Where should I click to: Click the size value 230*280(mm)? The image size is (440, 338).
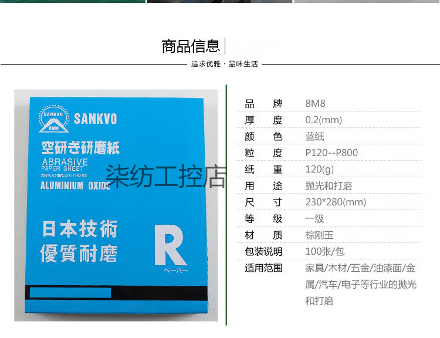pos(336,202)
